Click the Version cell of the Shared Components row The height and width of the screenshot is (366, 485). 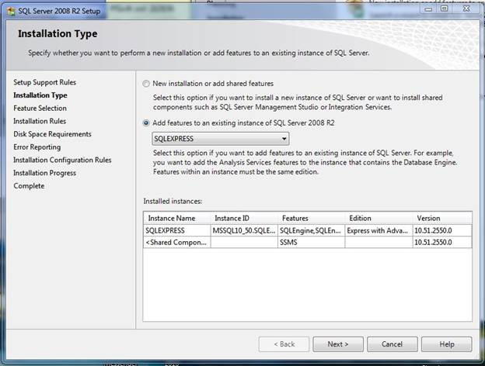tap(442, 242)
